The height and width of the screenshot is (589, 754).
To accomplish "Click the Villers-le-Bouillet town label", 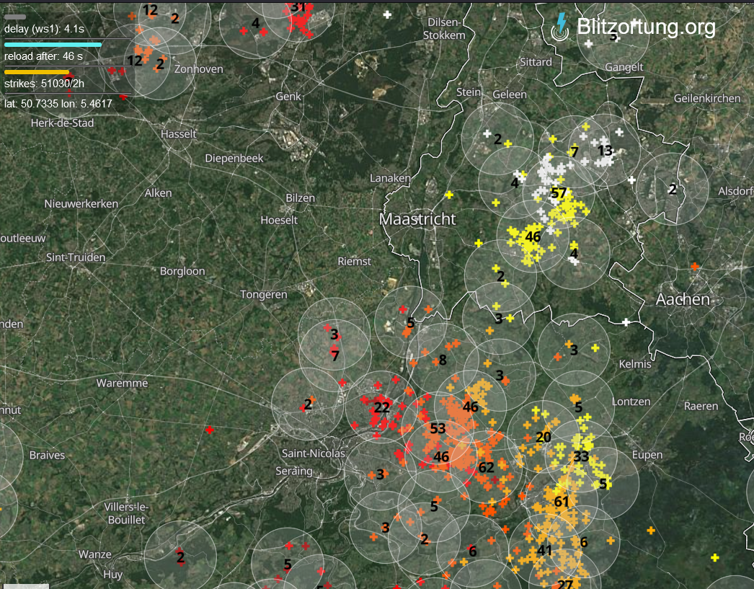I will coord(126,513).
